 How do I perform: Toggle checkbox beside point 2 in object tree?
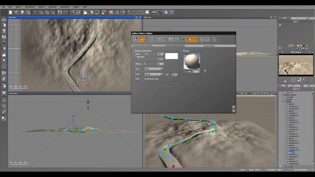pyautogui.click(x=287, y=118)
